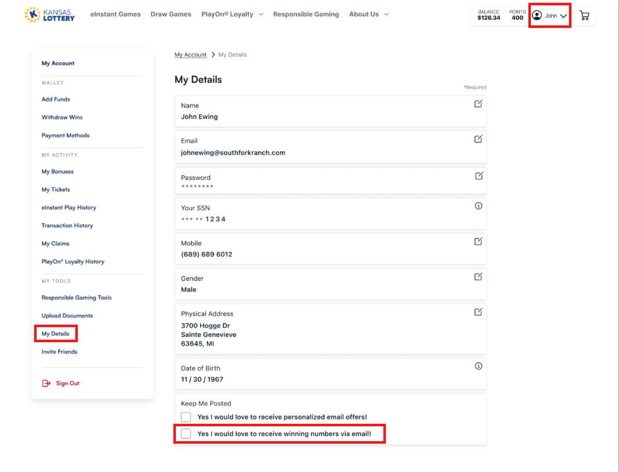Click the gender value Male
The image size is (619, 472).
click(x=189, y=289)
